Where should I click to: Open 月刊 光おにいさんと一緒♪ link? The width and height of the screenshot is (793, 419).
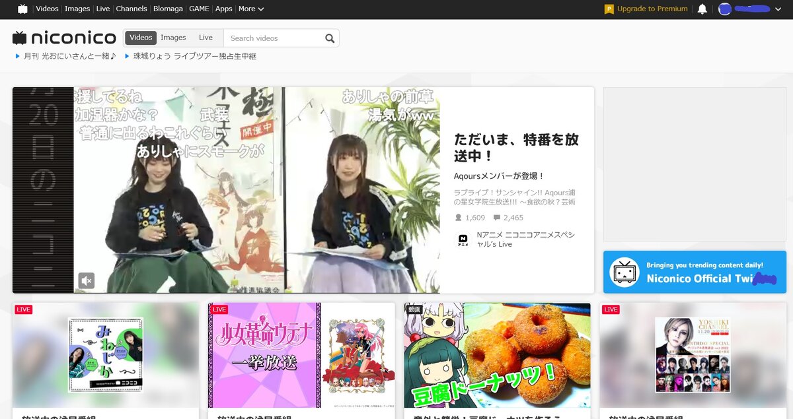click(x=70, y=56)
